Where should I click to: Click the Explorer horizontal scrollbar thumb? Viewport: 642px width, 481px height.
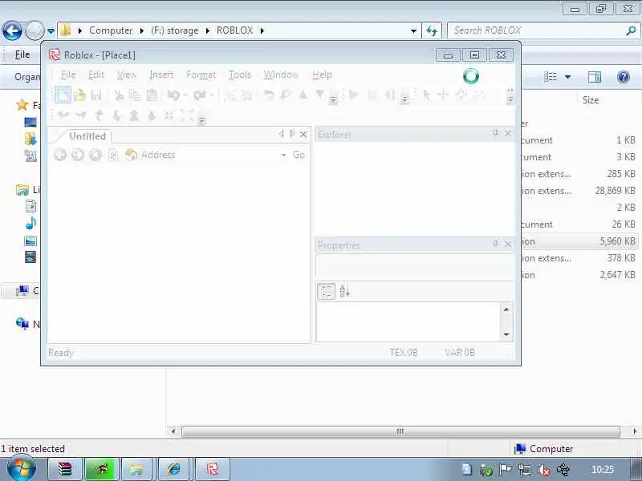[x=400, y=431]
